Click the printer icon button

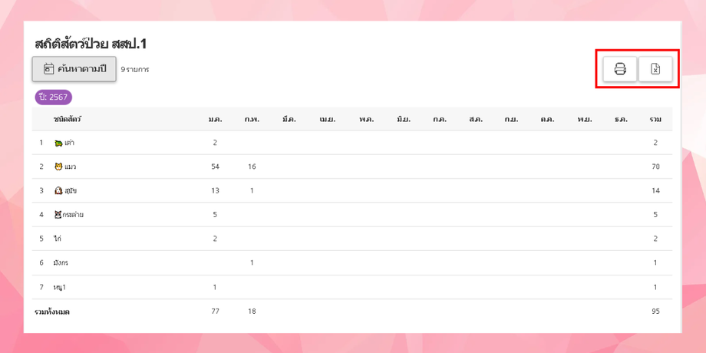[x=620, y=69]
